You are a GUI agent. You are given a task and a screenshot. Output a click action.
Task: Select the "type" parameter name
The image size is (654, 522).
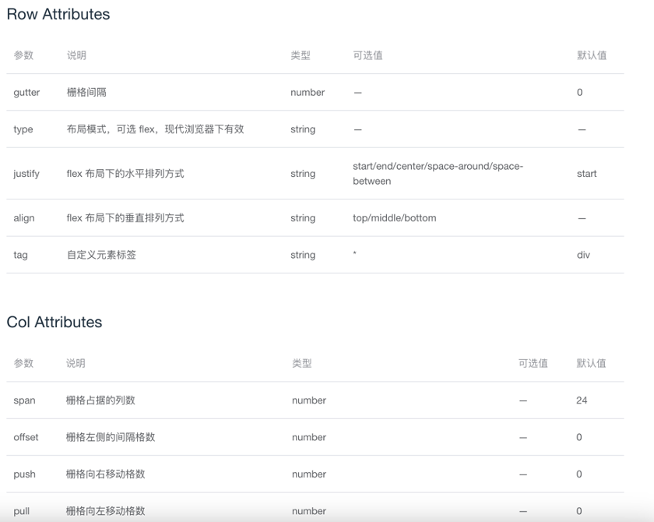23,129
